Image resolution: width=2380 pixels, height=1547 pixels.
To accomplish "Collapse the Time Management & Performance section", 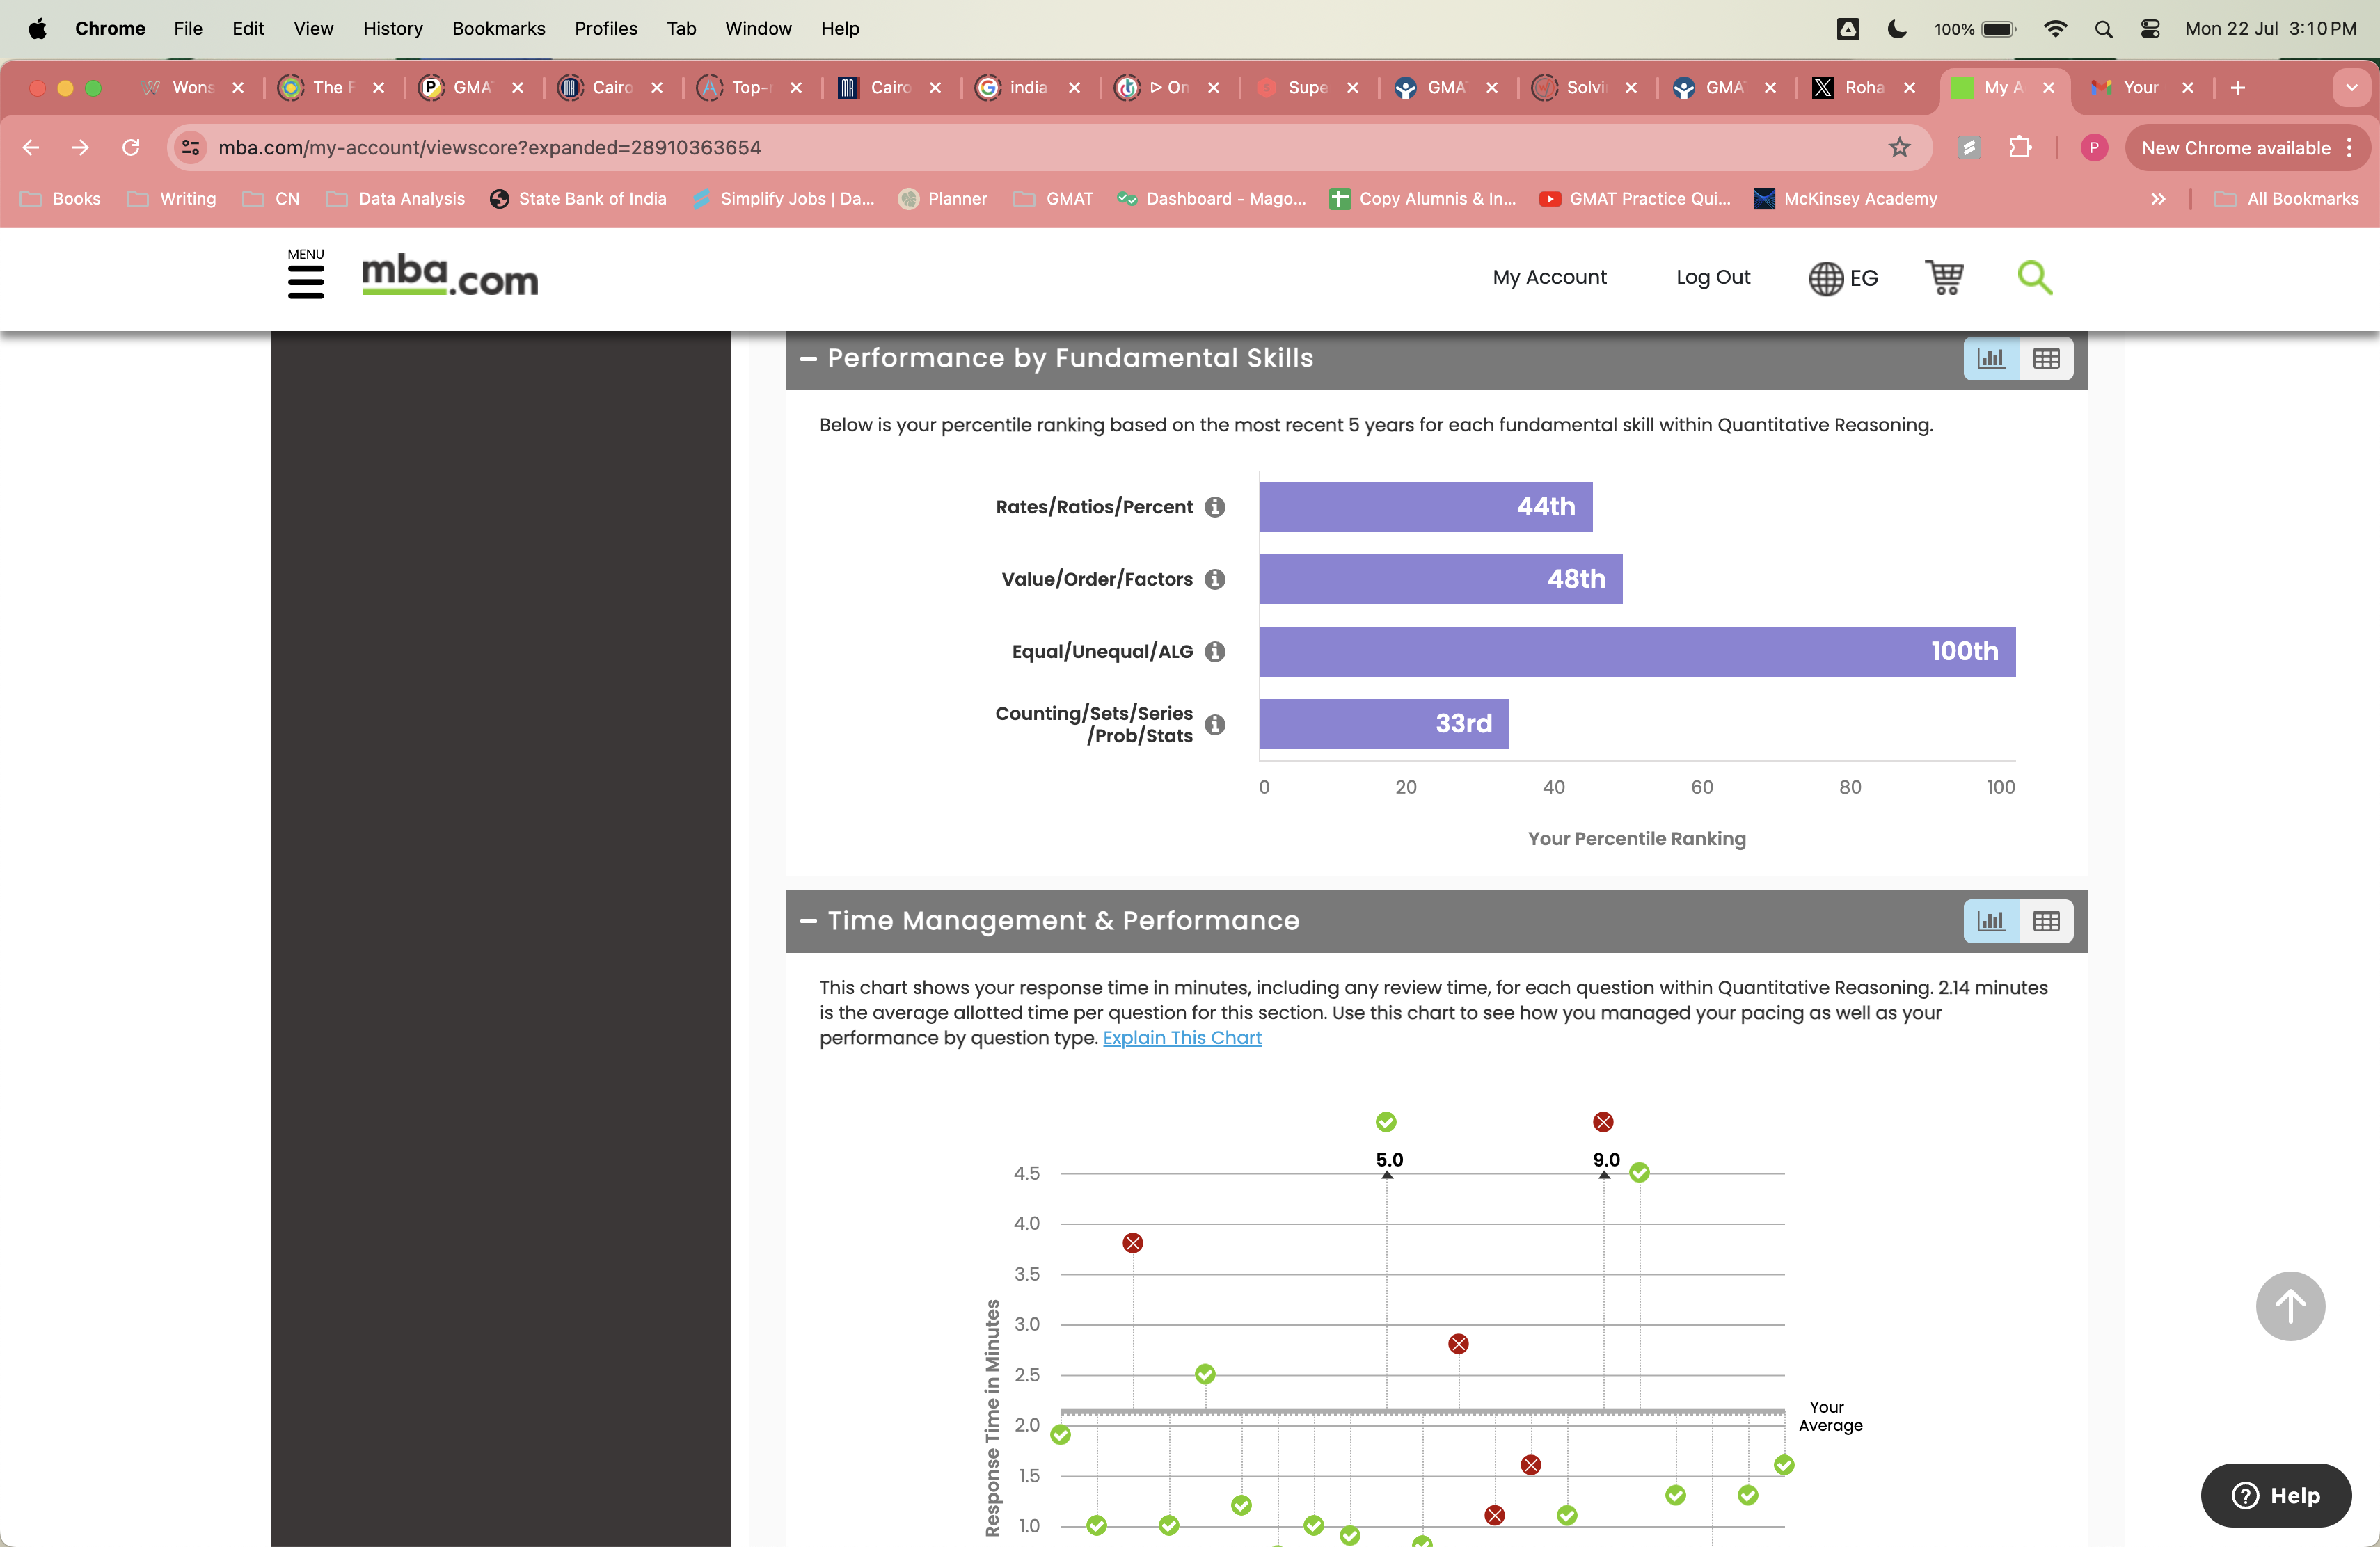I will click(x=808, y=920).
